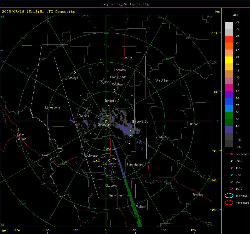Click the Banff city label
The width and height of the screenshot is (250, 234).
click(x=46, y=155)
